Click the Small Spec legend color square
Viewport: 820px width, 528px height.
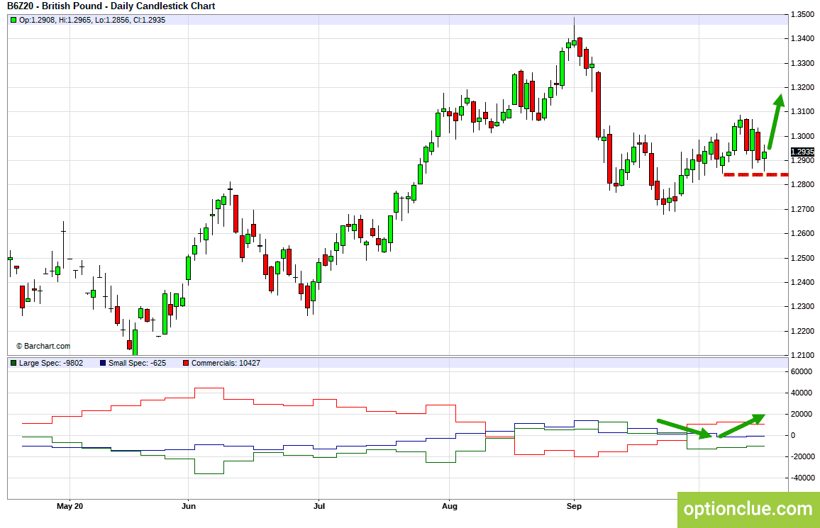(x=103, y=363)
